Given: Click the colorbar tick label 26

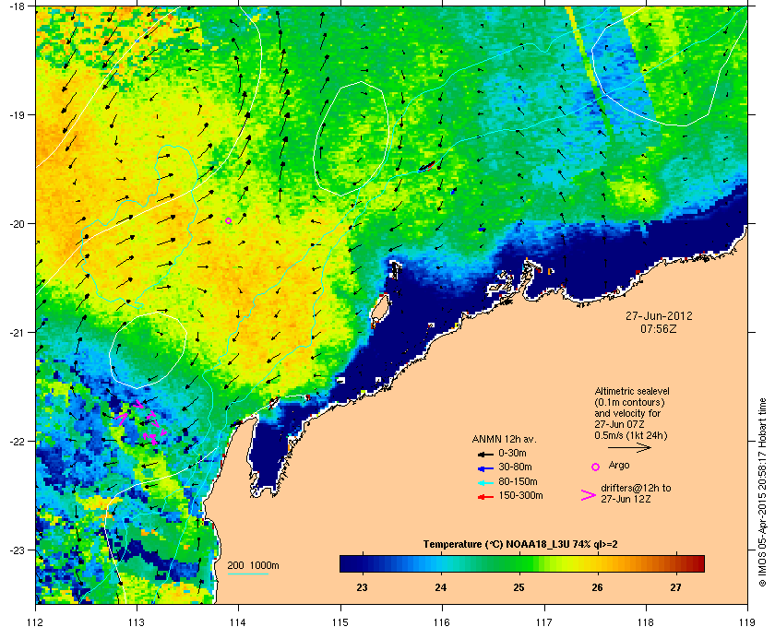Looking at the screenshot, I should (597, 587).
